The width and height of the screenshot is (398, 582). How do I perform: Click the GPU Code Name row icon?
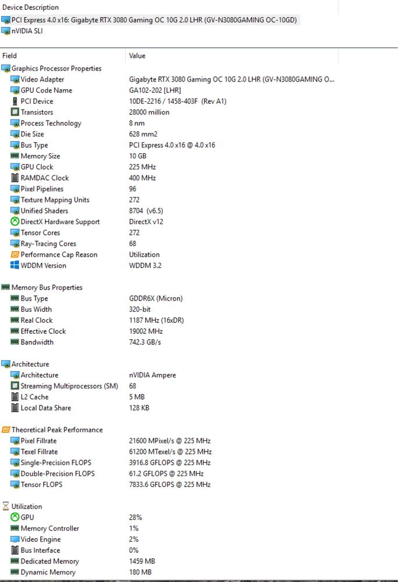tap(15, 90)
